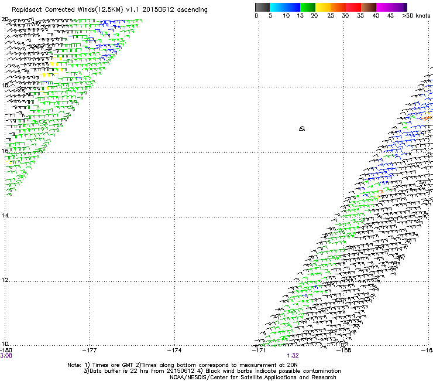Click the latitude 14 axis label
Screen dimensions: 433x381
(x=5, y=215)
